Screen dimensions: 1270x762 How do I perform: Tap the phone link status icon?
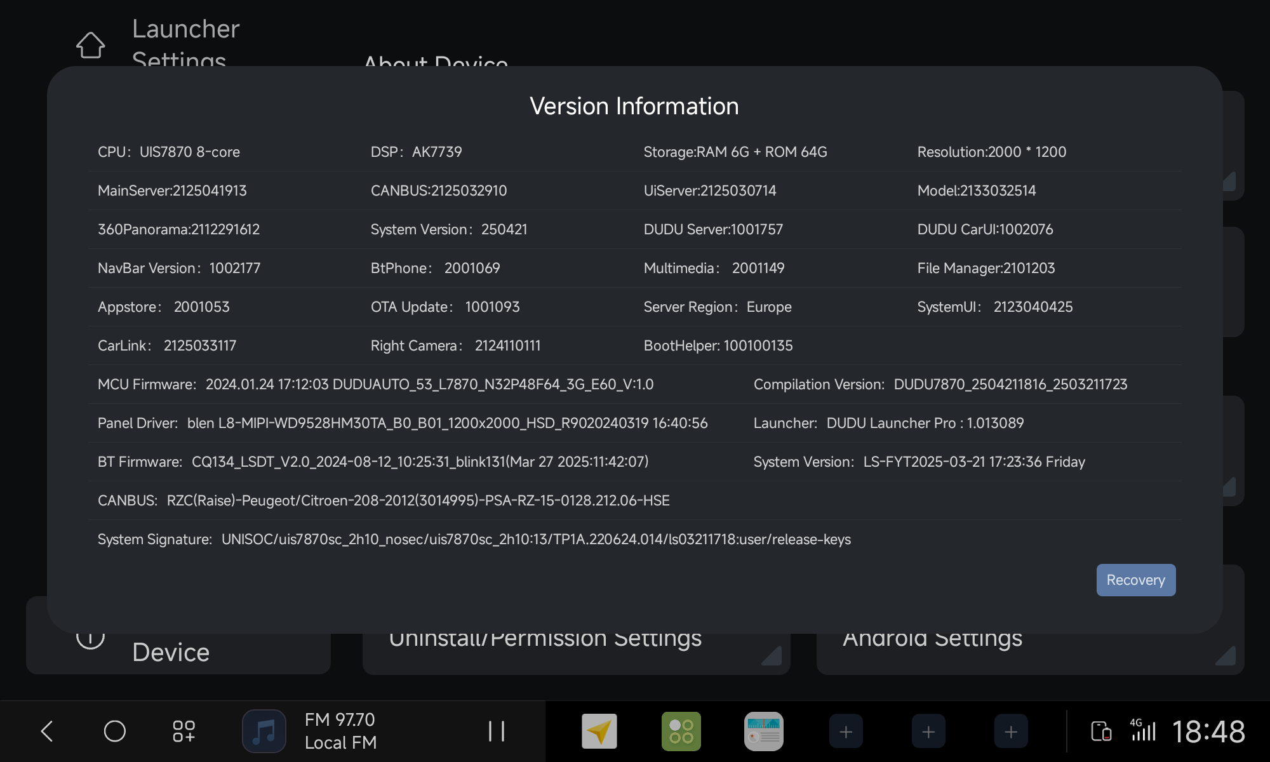coord(1101,732)
